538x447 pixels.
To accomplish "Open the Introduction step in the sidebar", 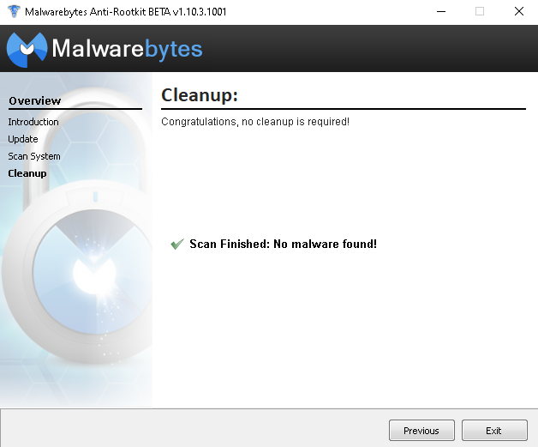I will click(33, 122).
